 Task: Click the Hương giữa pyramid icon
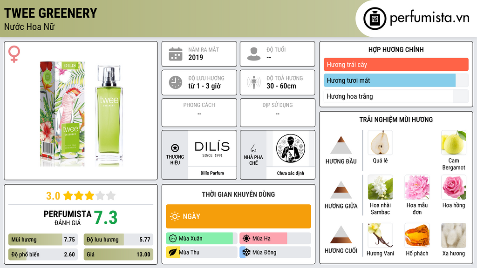point(341,190)
